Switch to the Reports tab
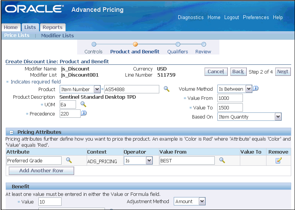The height and width of the screenshot is (210, 295). (52, 27)
